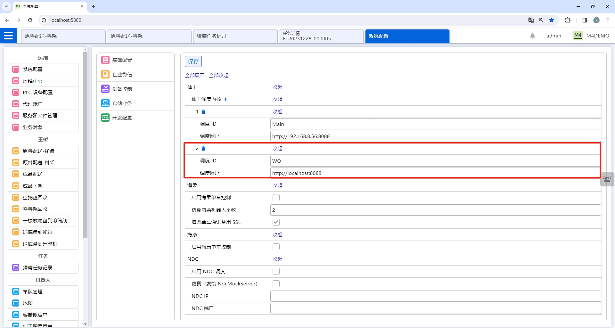The image size is (615, 328).
Task: Open 猎鹰任务记录 in the sidebar
Action: click(43, 267)
